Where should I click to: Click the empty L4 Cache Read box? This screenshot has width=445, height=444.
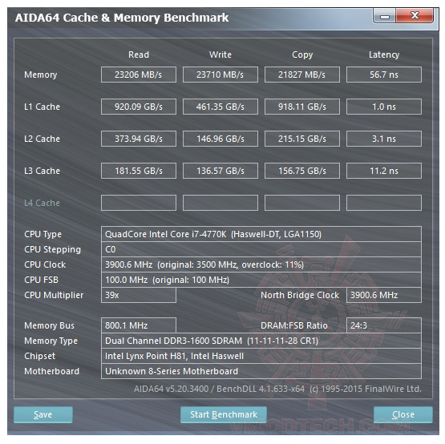(x=139, y=203)
